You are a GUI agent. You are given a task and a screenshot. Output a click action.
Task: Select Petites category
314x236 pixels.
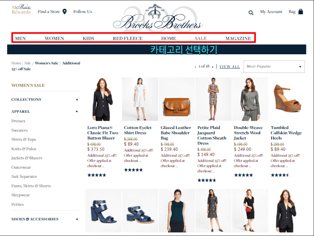[17, 205]
